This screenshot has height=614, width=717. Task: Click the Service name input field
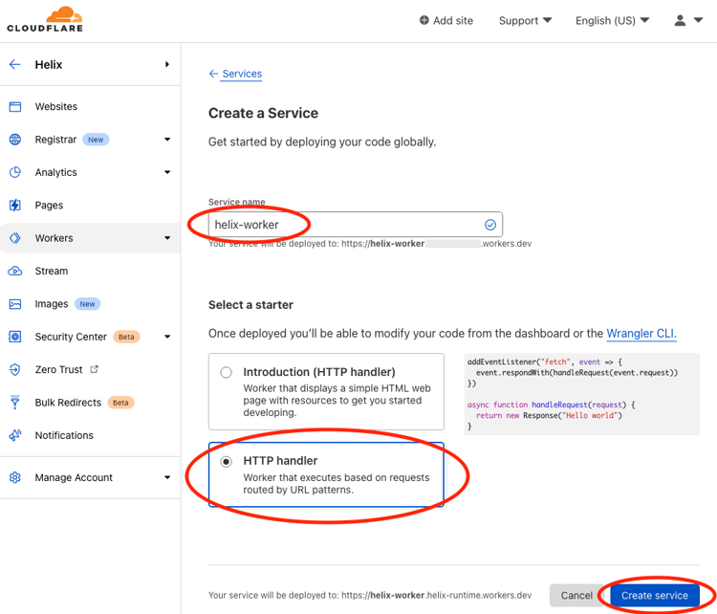click(x=356, y=225)
